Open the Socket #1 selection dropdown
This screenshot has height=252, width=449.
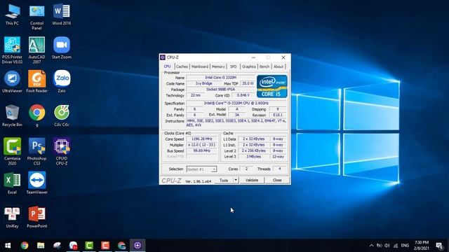coord(201,169)
